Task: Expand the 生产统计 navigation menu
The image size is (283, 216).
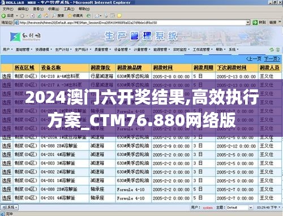Action: (x=83, y=50)
